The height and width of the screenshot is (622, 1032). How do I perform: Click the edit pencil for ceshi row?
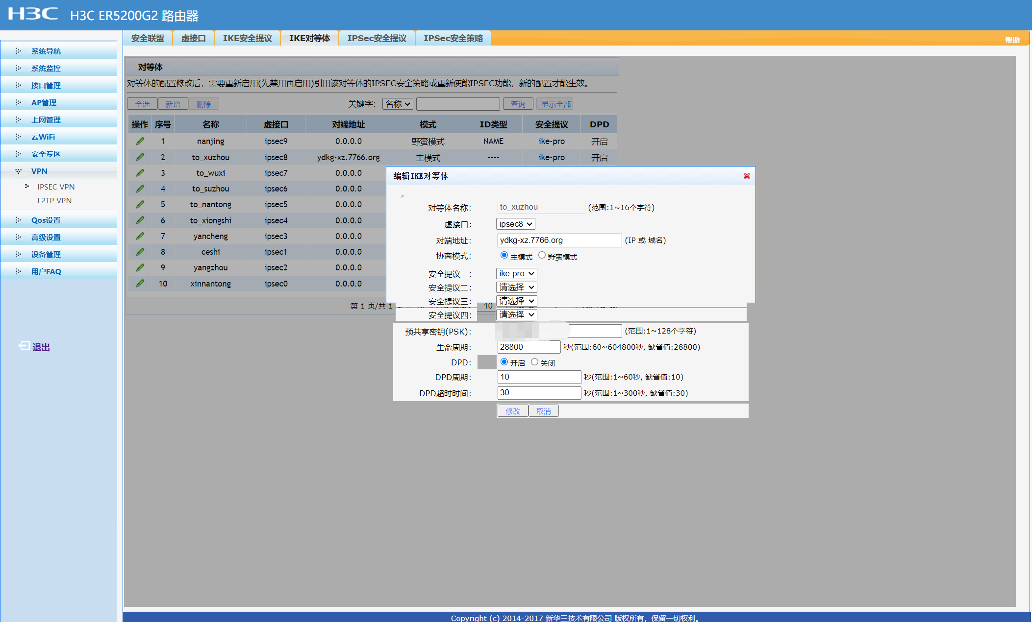[x=140, y=252]
